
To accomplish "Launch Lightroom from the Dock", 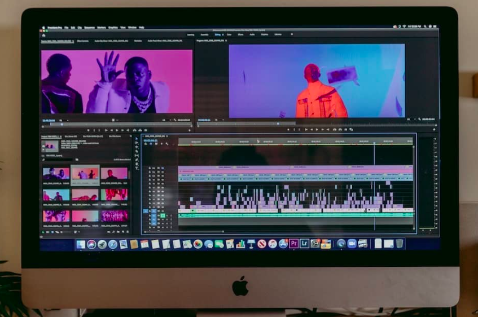I will pyautogui.click(x=304, y=244).
